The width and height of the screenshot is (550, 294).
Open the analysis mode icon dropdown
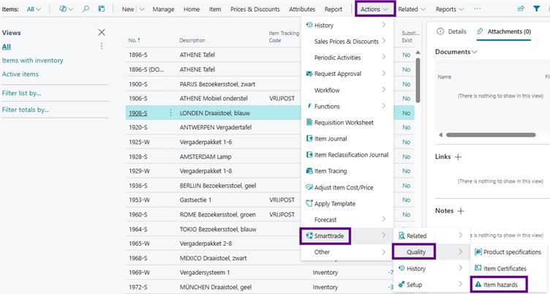(66, 9)
